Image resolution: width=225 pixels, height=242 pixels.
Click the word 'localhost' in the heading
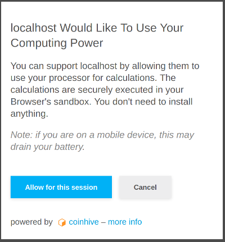[x=34, y=28]
